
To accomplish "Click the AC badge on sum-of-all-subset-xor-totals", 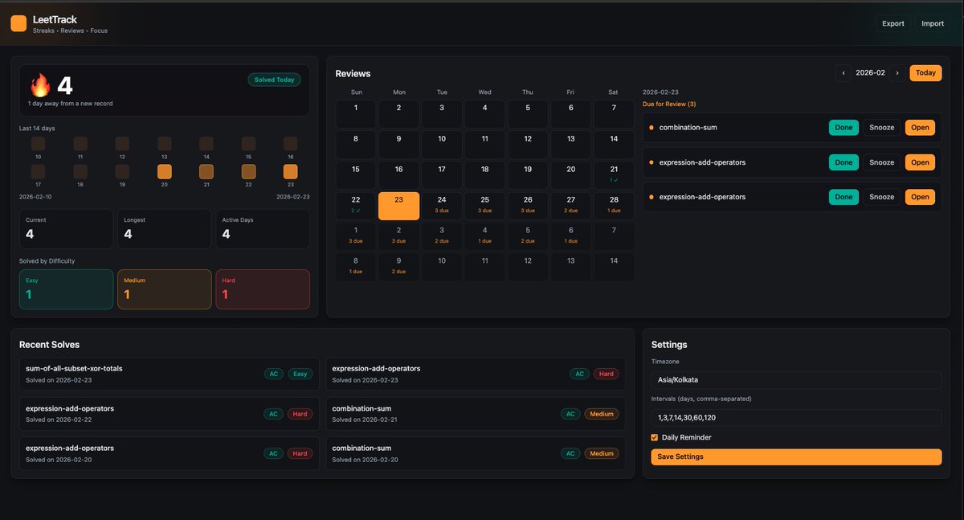I will click(x=274, y=374).
